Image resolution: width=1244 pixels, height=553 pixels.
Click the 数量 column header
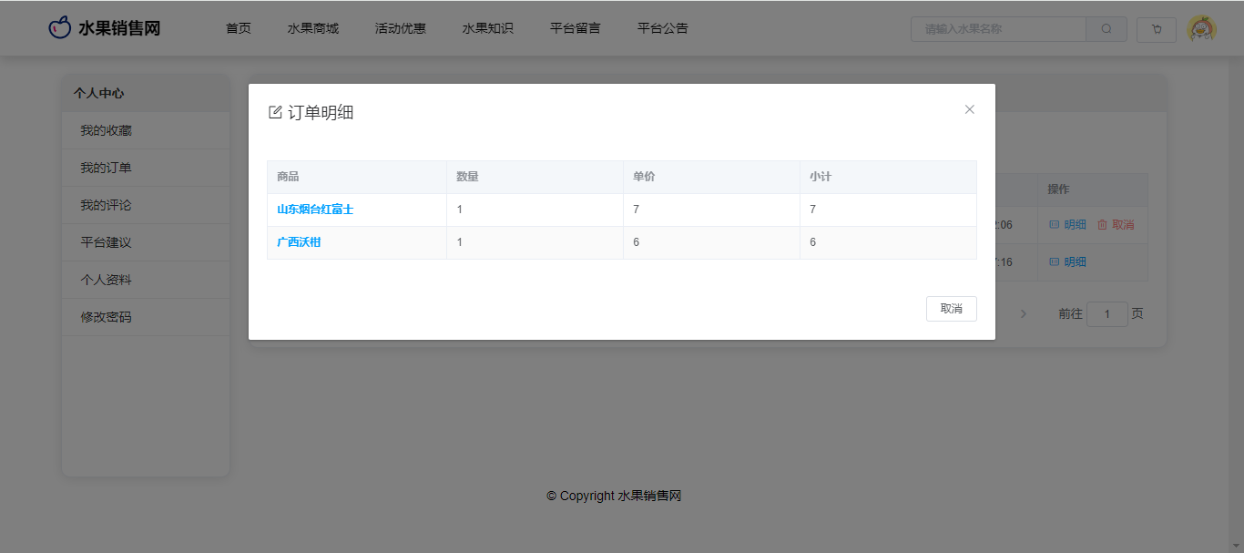[x=535, y=177]
